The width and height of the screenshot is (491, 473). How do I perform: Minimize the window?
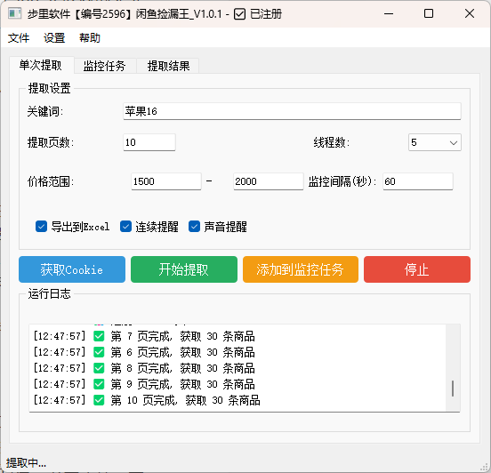[x=389, y=13]
